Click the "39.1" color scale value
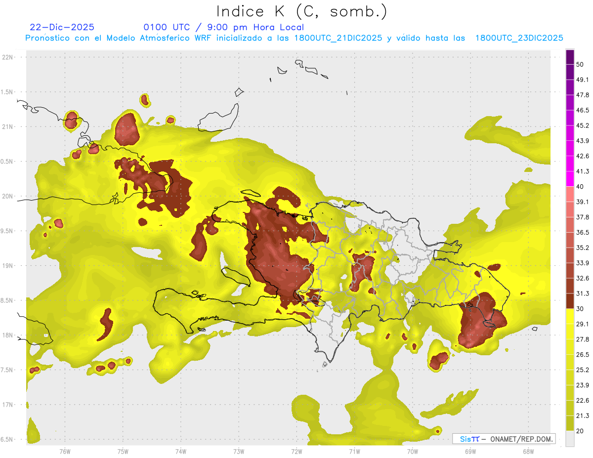Viewport: 593px width, 458px height. tap(583, 202)
